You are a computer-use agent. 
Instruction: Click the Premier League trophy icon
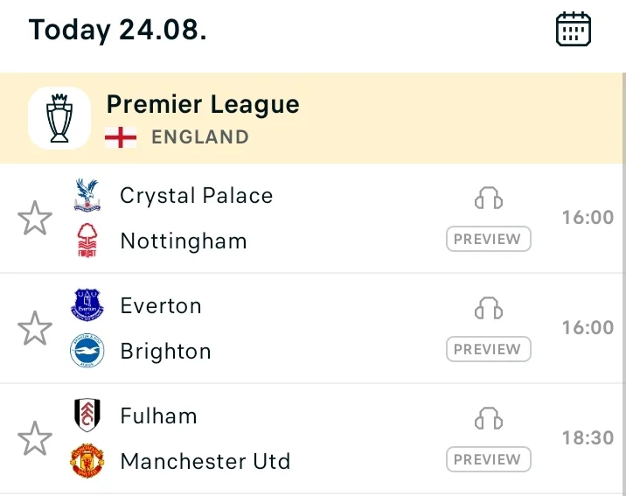59,118
